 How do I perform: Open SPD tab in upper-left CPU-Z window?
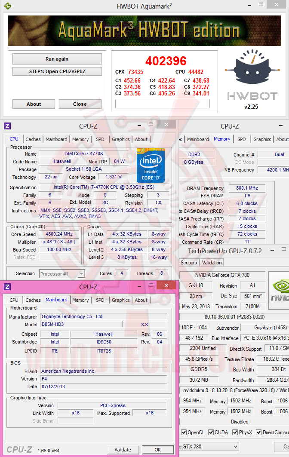[100, 139]
